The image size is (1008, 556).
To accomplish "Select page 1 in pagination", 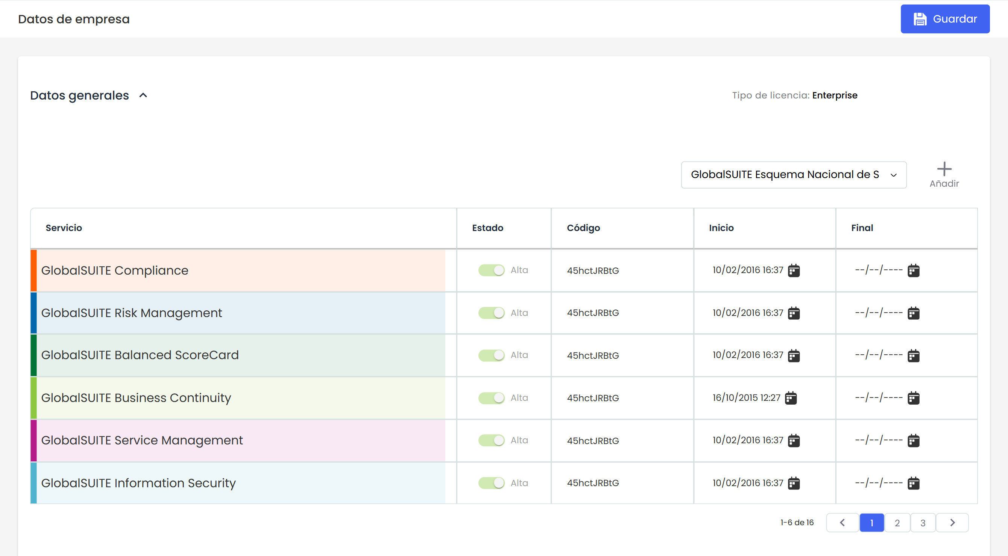I will tap(871, 523).
